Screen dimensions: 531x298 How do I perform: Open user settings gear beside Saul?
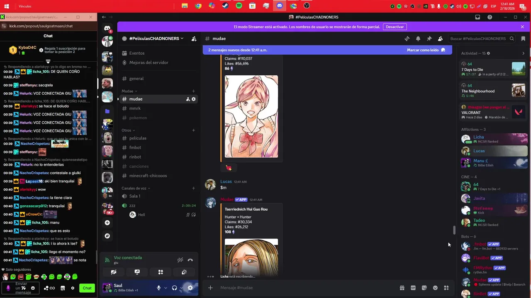190,288
